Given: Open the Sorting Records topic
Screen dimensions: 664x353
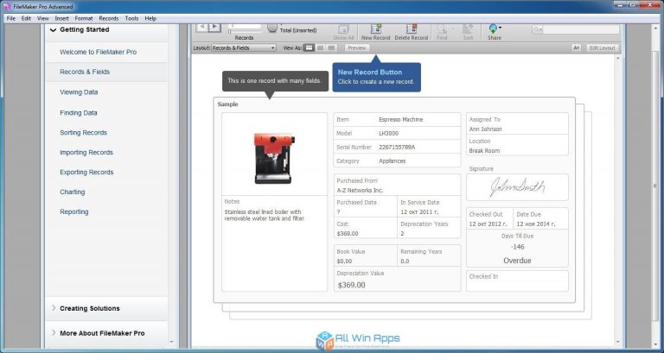Looking at the screenshot, I should [x=83, y=133].
